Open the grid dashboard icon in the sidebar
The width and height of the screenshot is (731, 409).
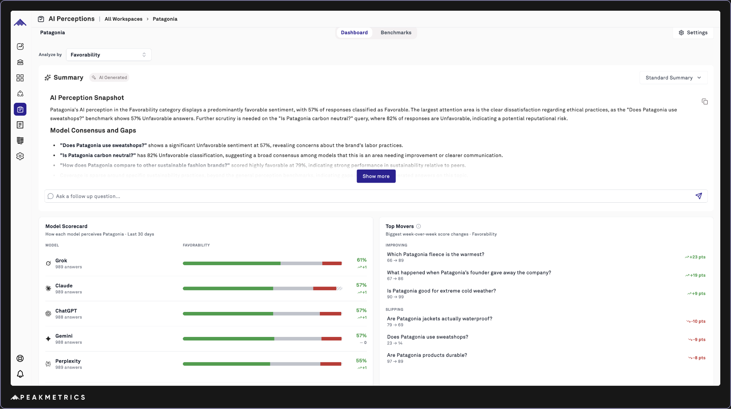pyautogui.click(x=20, y=78)
